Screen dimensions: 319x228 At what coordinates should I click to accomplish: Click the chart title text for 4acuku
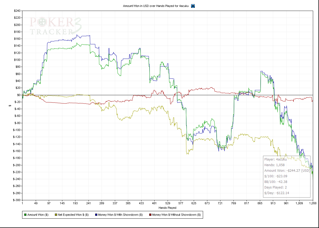click(156, 6)
